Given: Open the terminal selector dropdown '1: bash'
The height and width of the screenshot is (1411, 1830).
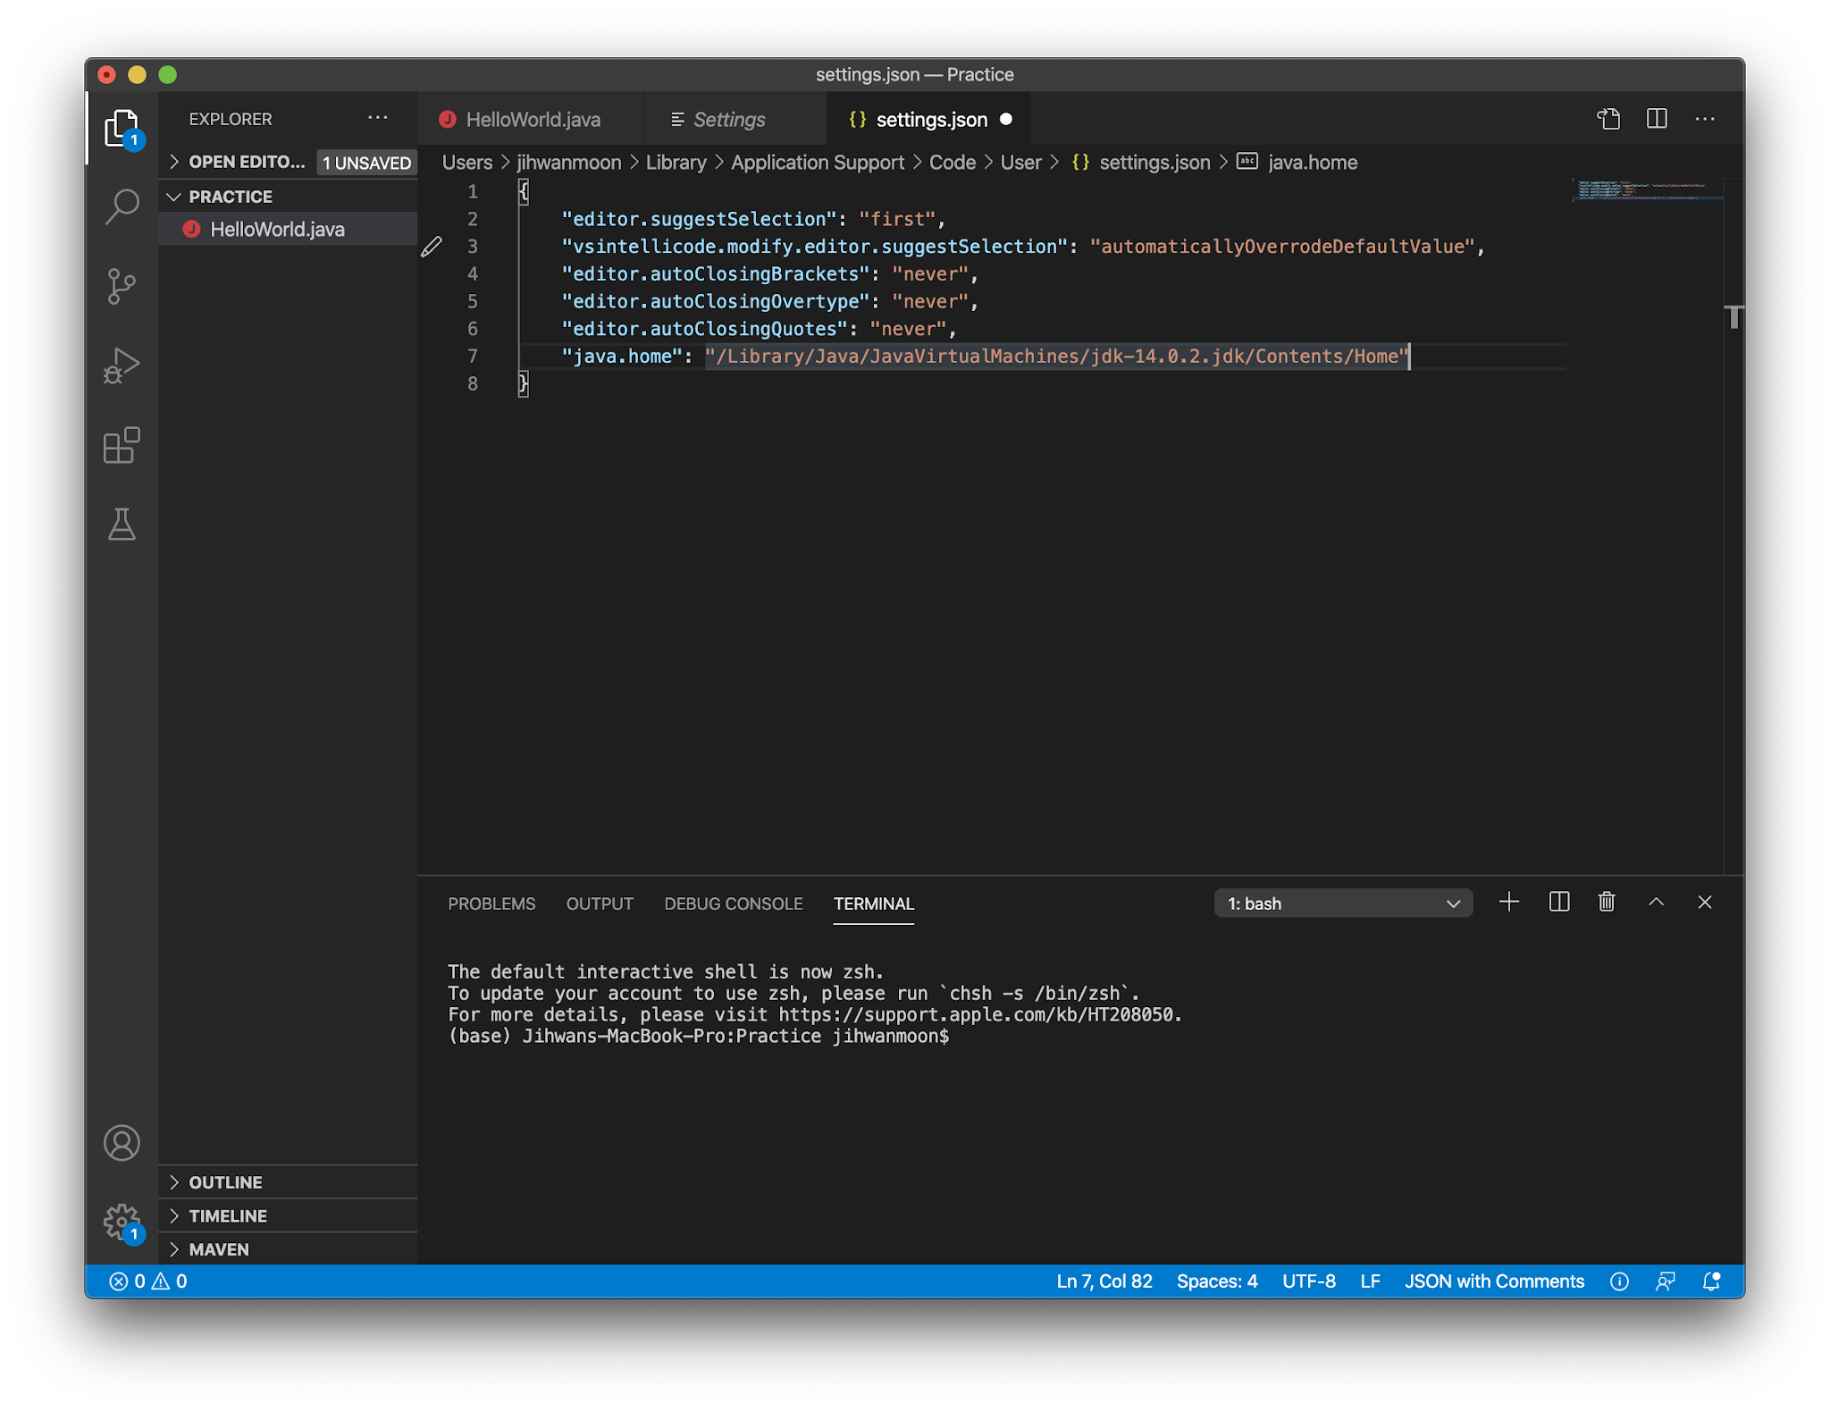Looking at the screenshot, I should point(1343,903).
